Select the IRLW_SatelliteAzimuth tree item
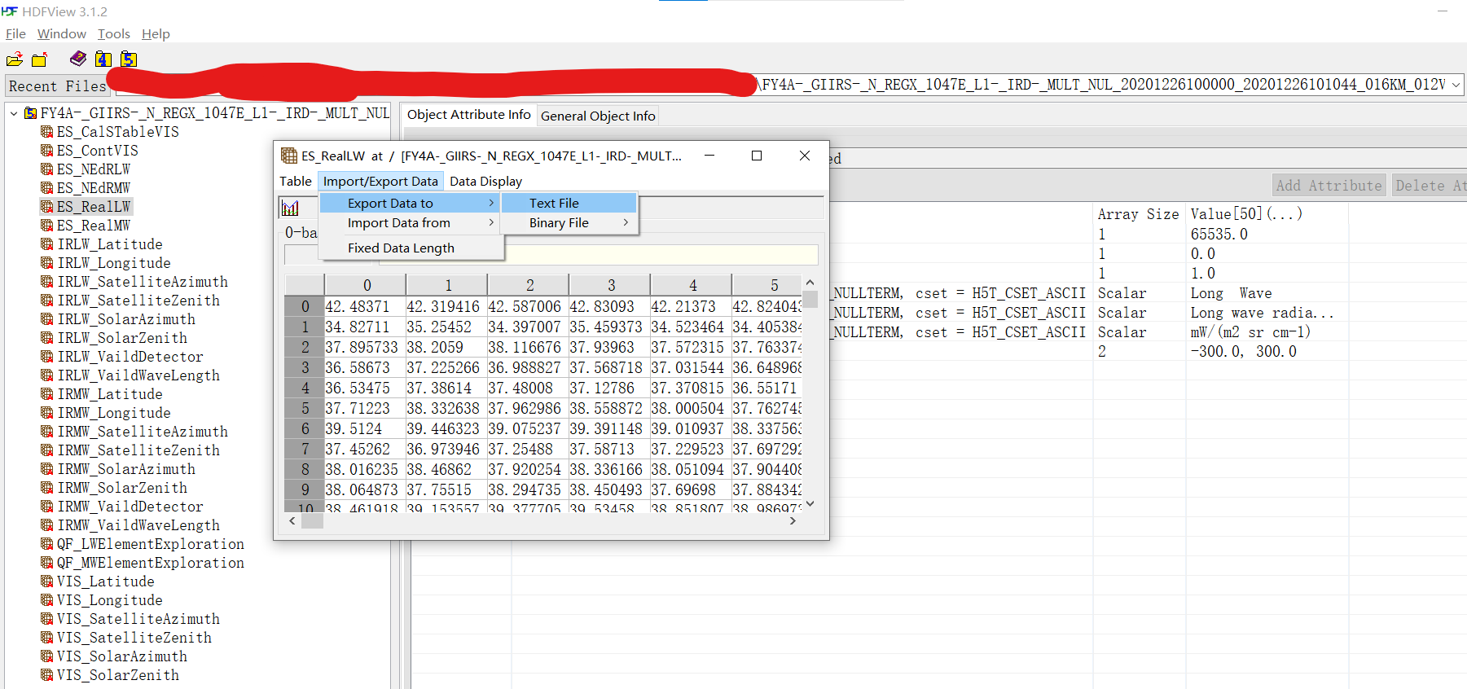This screenshot has width=1467, height=689. (x=143, y=282)
